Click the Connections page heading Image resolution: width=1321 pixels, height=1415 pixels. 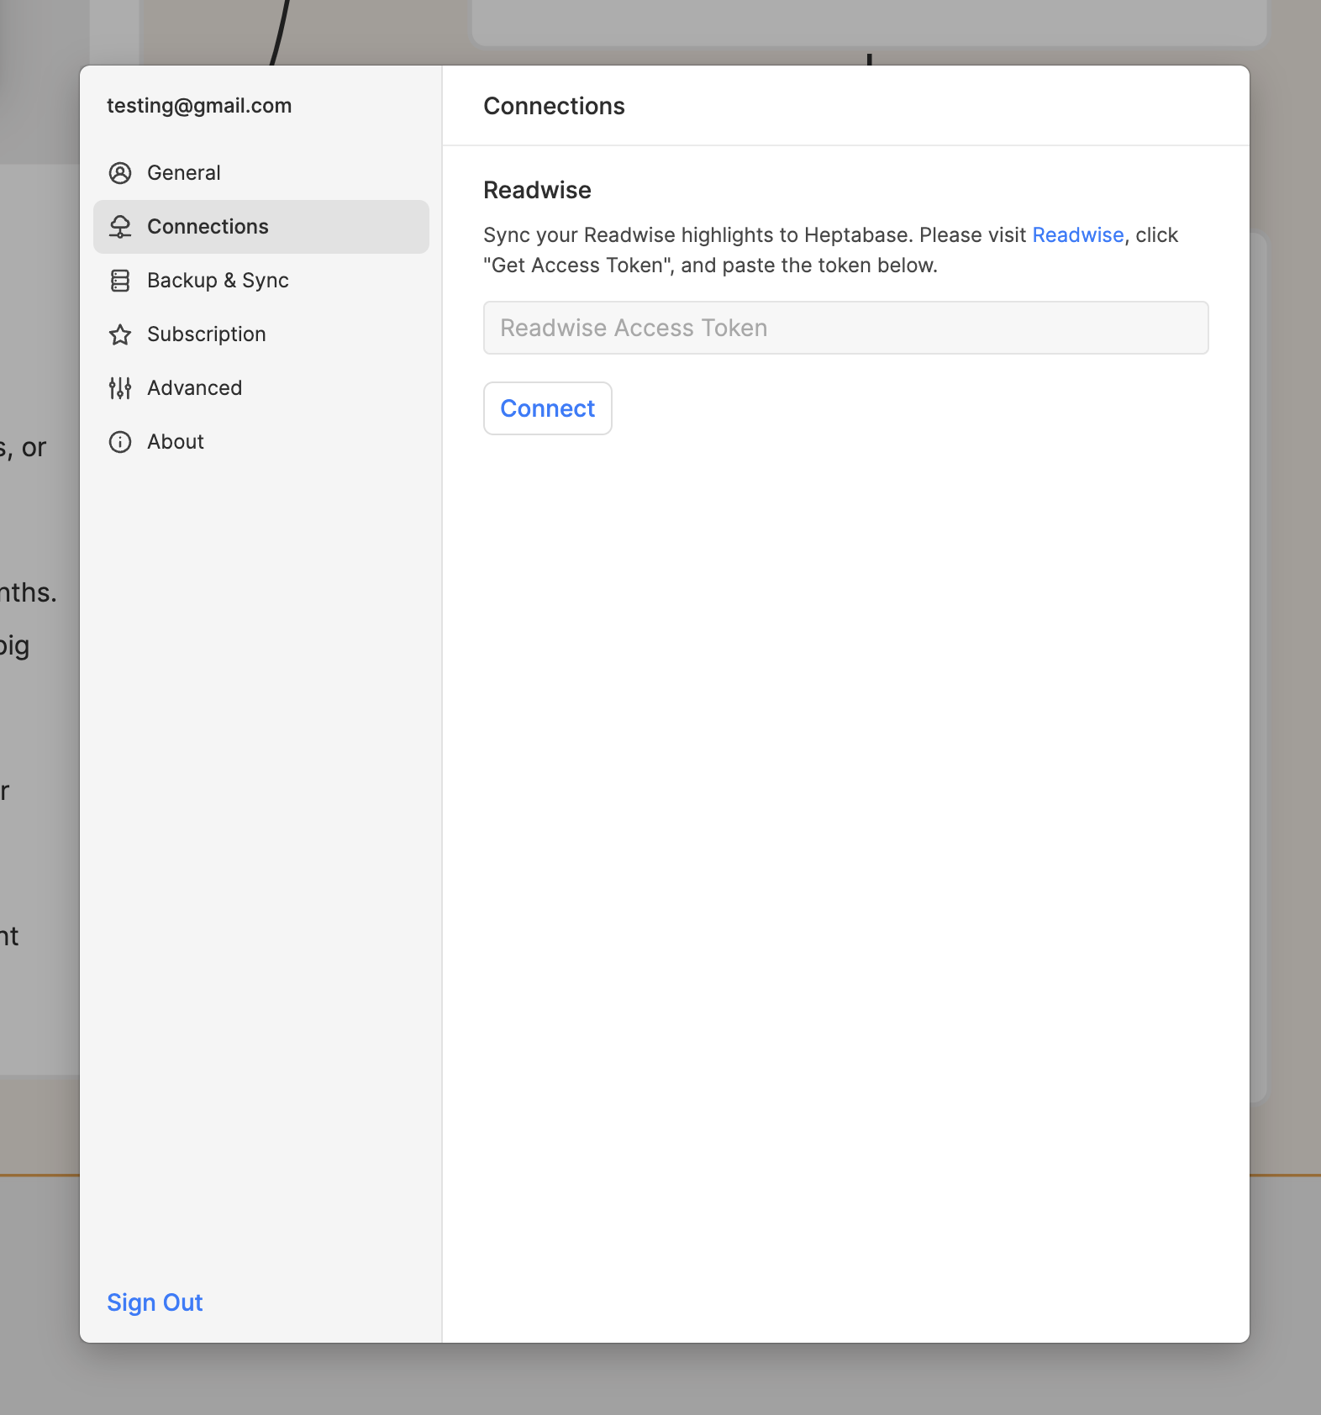[x=555, y=106]
